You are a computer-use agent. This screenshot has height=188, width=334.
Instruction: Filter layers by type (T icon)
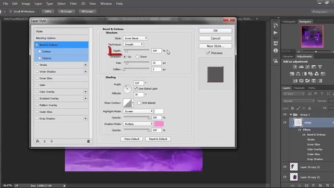pyautogui.click(x=322, y=94)
